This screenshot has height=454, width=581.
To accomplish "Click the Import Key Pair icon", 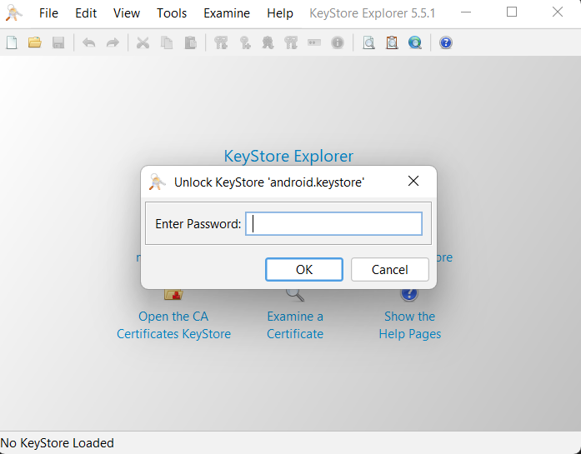I will pos(291,42).
